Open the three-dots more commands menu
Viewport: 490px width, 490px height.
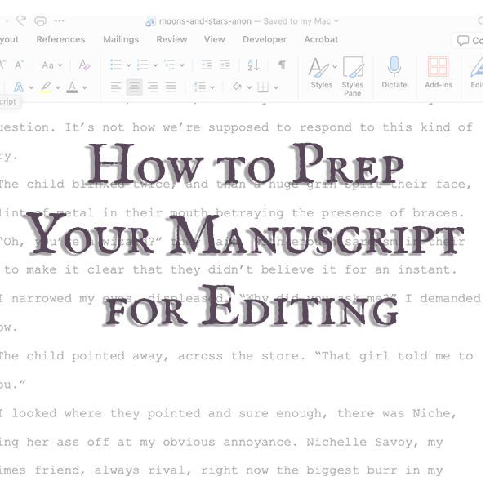(x=60, y=21)
